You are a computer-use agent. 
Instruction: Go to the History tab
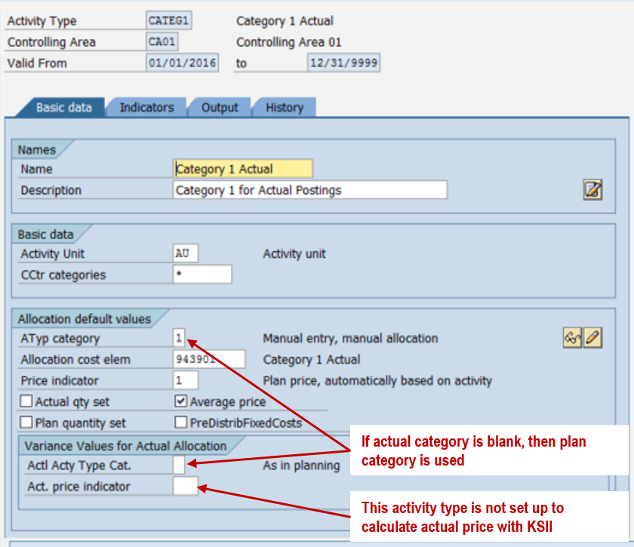pos(284,108)
